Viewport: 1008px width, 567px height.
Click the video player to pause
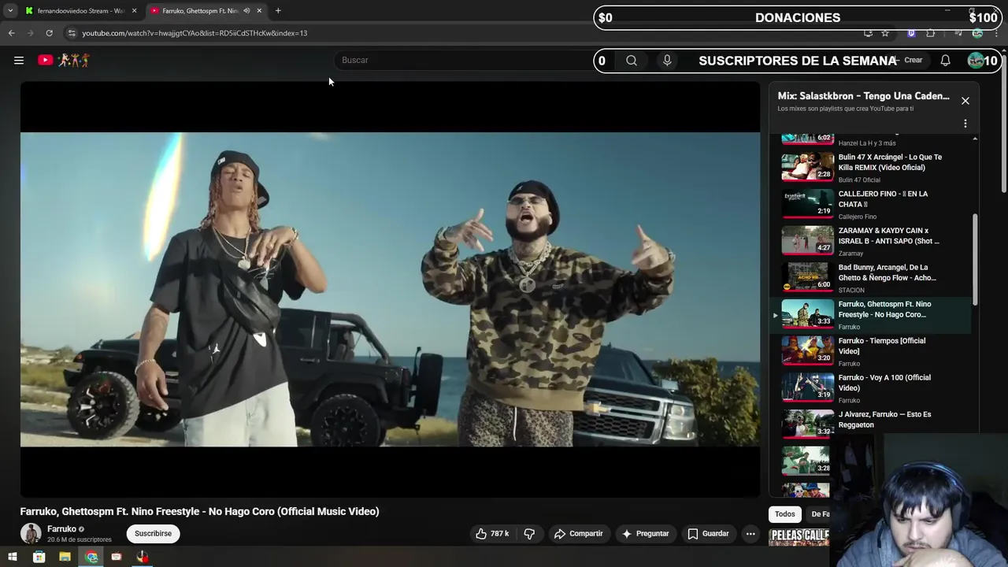pyautogui.click(x=390, y=289)
